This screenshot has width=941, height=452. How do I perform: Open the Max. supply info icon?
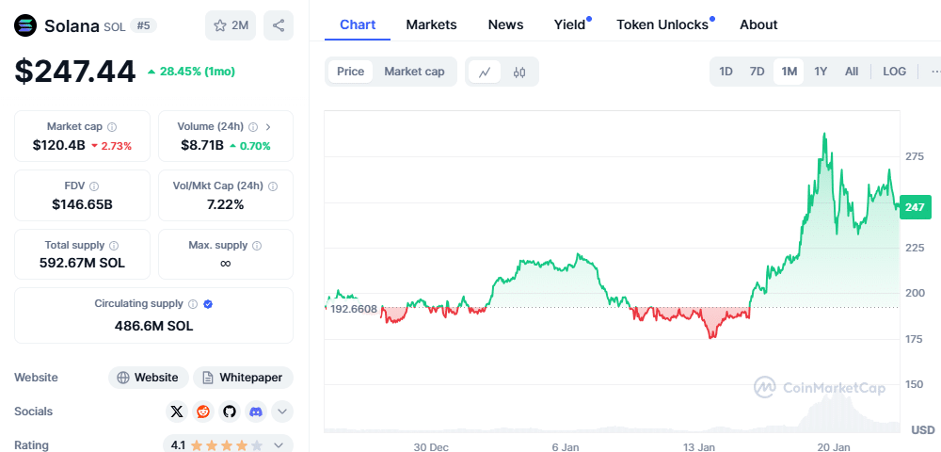[x=257, y=246]
